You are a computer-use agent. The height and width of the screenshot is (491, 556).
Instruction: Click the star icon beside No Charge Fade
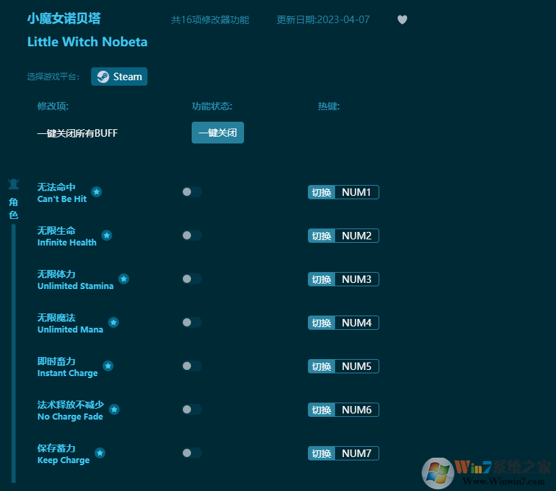coord(114,409)
